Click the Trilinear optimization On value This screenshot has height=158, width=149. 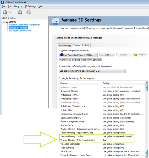tap(104, 140)
